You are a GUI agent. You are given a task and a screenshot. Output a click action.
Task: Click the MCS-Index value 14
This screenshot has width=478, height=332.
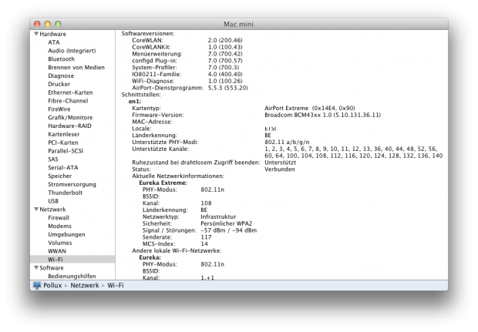click(x=204, y=244)
